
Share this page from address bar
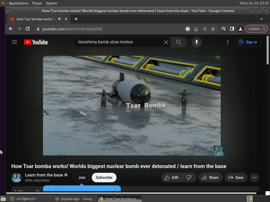(205, 29)
